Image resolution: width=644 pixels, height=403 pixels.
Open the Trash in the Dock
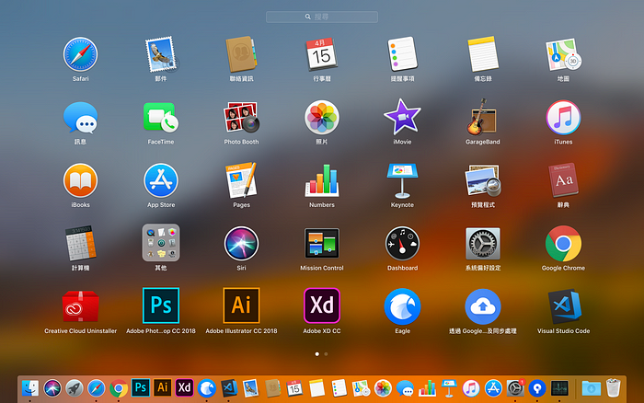(614, 388)
